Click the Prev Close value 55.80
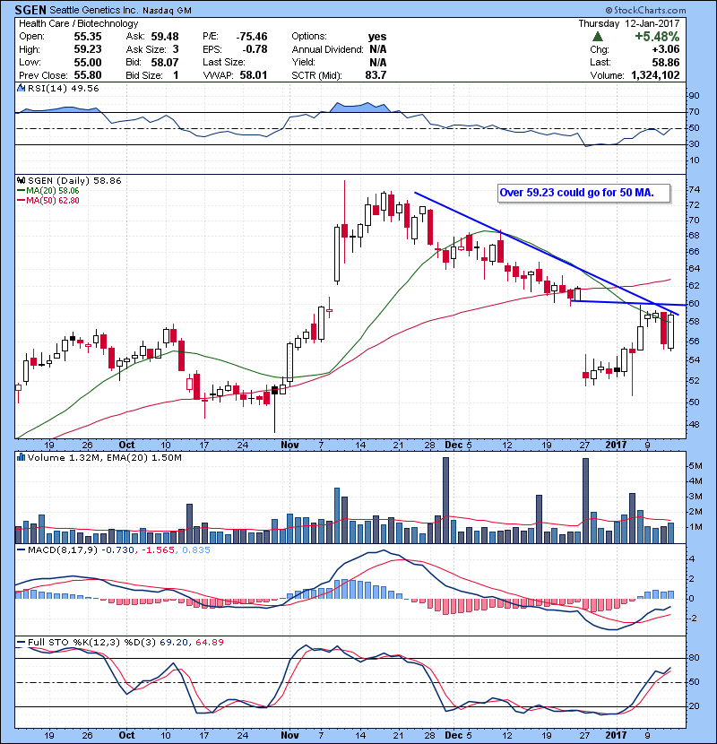This screenshot has height=744, width=717. [x=88, y=75]
